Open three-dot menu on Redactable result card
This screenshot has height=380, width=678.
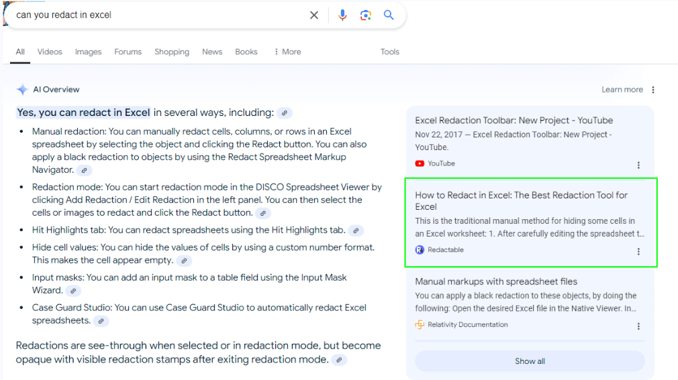(638, 251)
